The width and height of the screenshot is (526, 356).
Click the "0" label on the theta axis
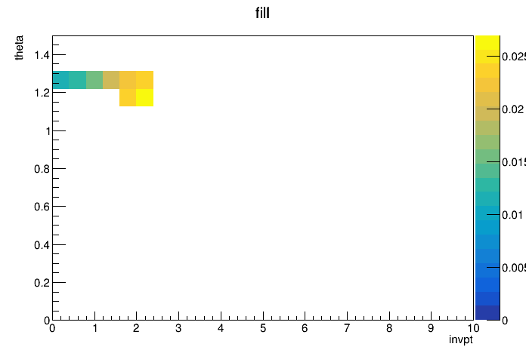pos(47,321)
